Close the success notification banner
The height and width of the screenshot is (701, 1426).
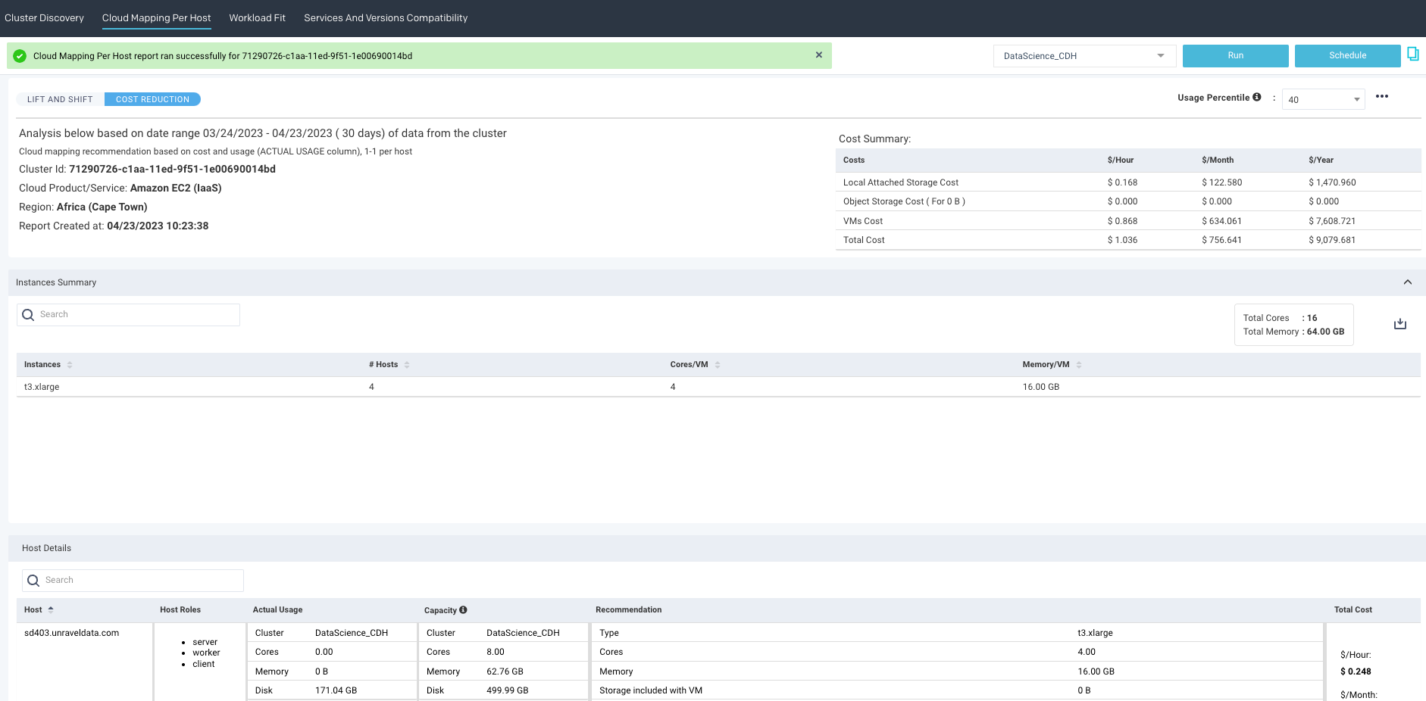[x=818, y=55]
